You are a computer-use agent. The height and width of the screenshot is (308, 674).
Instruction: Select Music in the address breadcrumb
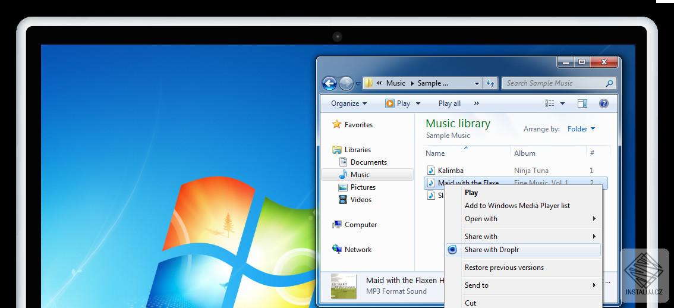(x=395, y=83)
